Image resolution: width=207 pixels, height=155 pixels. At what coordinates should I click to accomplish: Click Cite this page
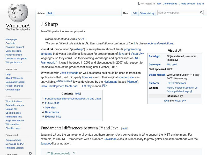[13, 128]
